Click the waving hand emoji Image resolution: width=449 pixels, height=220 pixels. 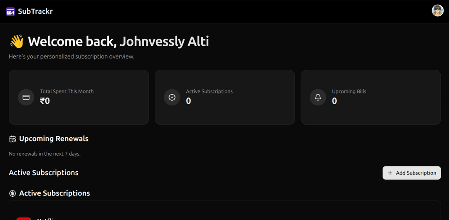[x=17, y=42]
